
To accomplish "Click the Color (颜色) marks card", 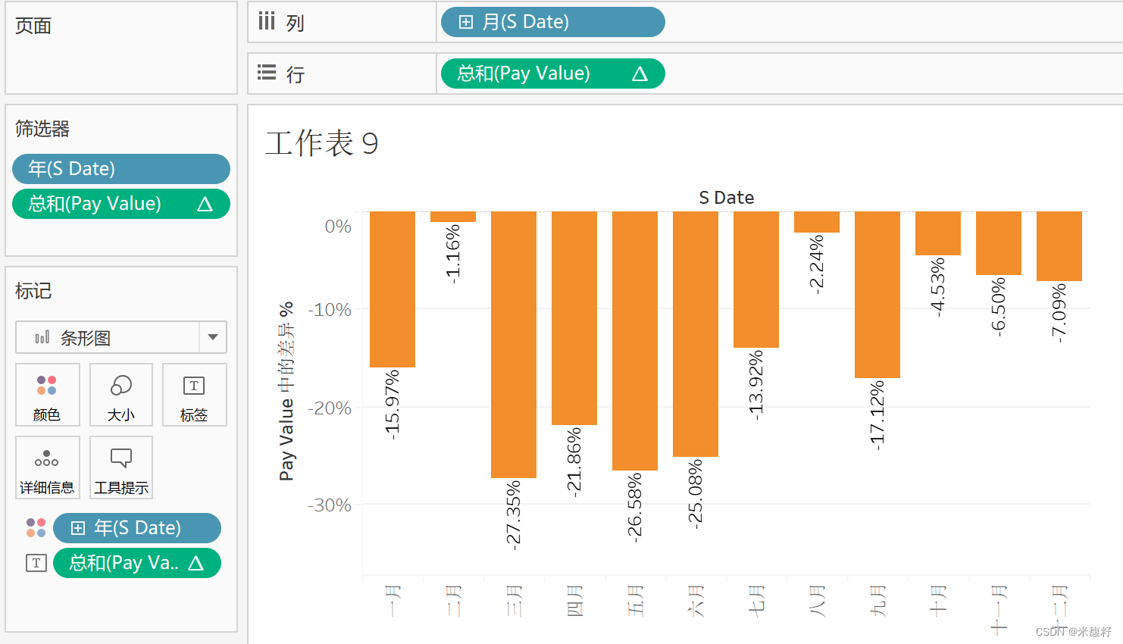I will click(47, 395).
